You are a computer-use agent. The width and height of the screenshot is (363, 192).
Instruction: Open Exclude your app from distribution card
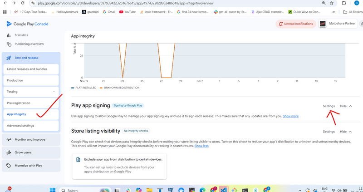(119, 166)
